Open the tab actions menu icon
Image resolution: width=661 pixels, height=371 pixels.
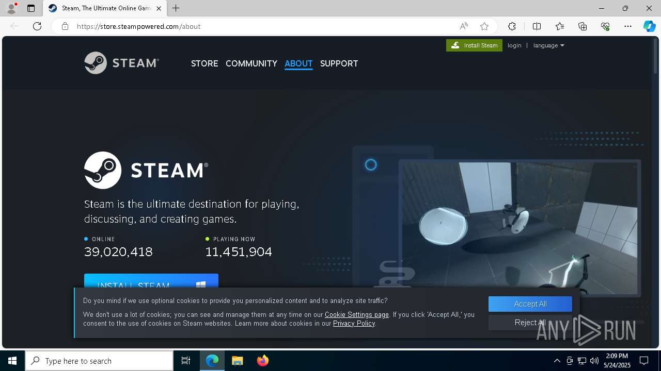click(31, 8)
